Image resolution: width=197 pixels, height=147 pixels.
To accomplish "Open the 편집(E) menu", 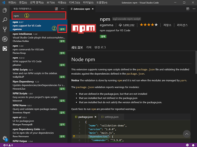I will coord(23,2).
